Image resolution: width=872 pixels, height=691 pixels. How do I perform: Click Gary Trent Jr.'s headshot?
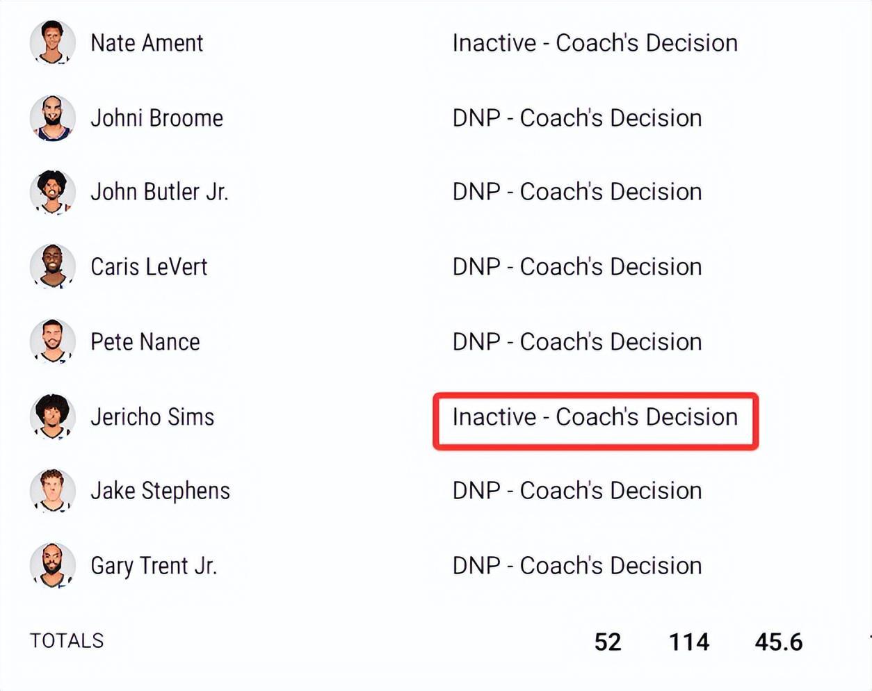pos(53,565)
